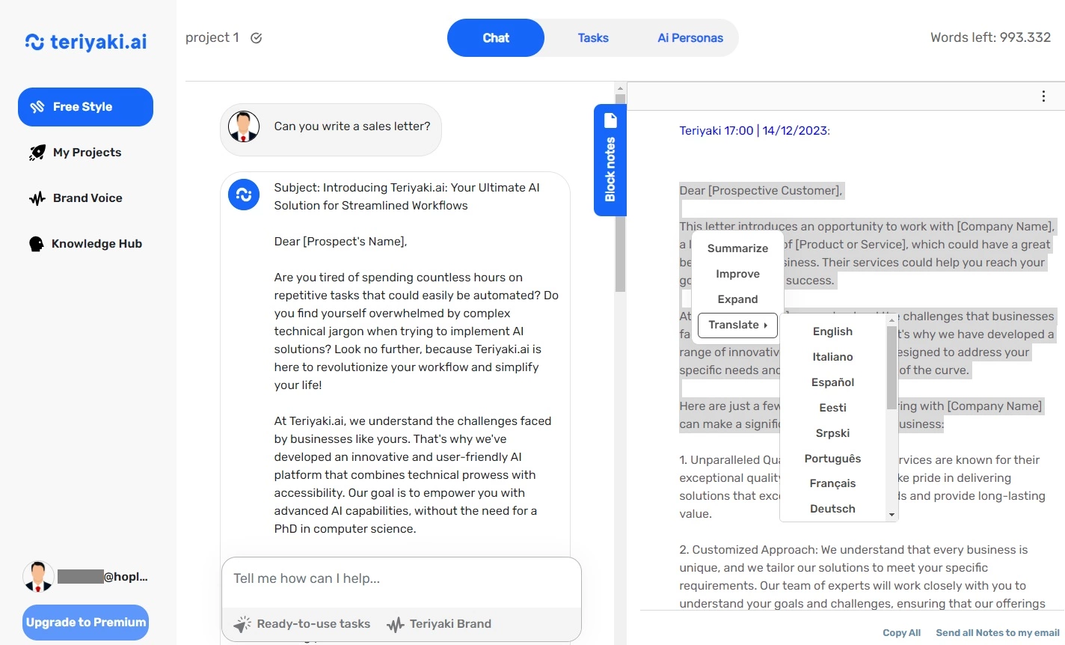Select Eesti translation language
This screenshot has height=645, width=1065.
point(832,408)
